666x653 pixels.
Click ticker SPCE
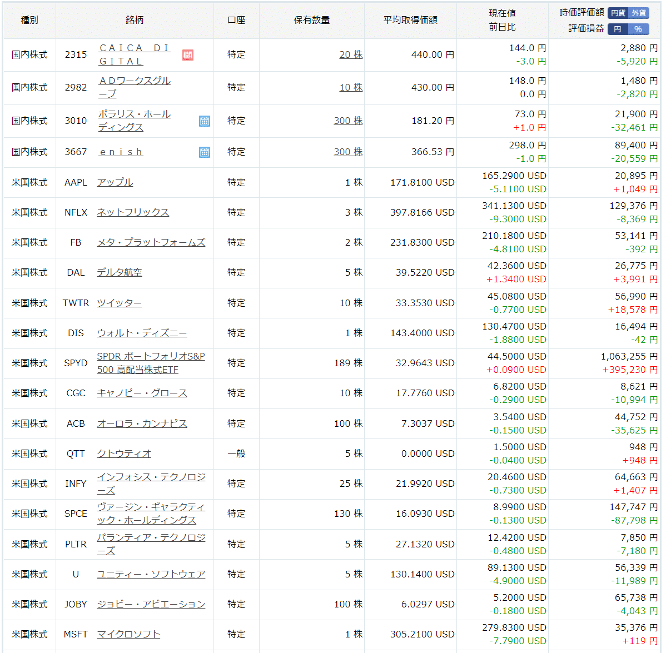76,514
